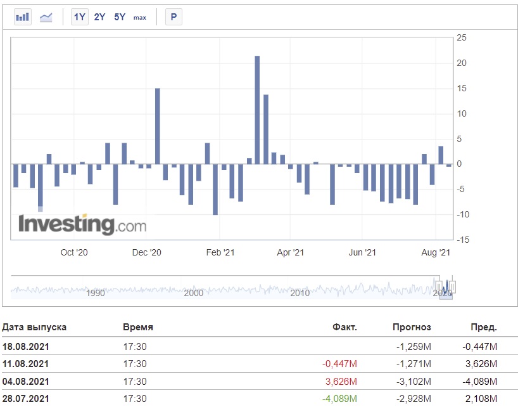Click forecast value -3,102M
The width and height of the screenshot is (518, 407).
click(414, 381)
